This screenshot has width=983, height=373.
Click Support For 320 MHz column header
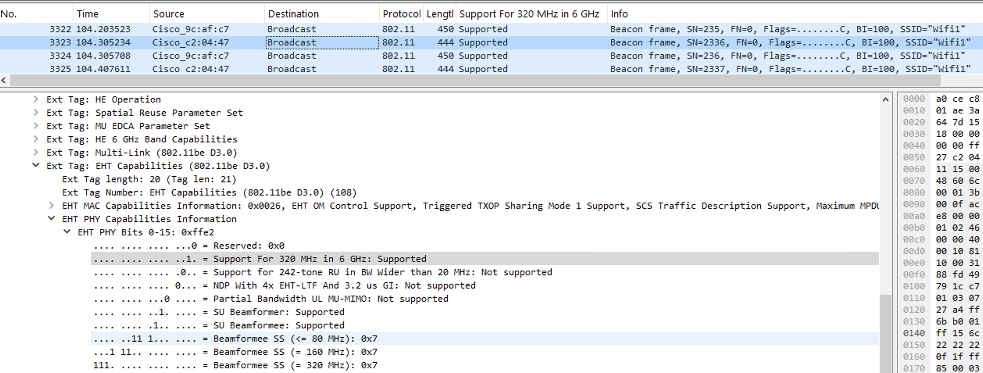(x=532, y=14)
